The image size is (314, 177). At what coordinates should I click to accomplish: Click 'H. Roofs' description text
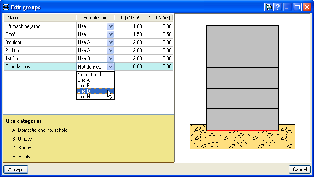tap(21, 157)
